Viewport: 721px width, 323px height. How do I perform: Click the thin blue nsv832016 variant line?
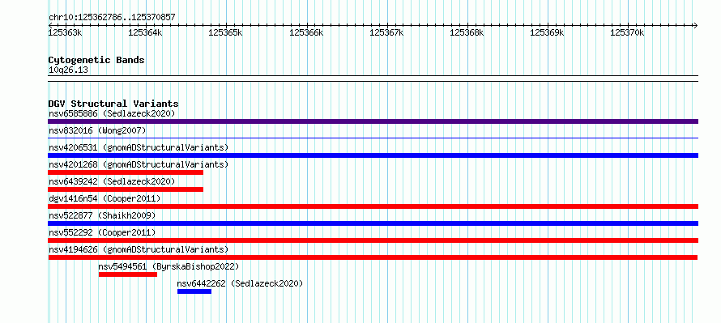(373, 138)
